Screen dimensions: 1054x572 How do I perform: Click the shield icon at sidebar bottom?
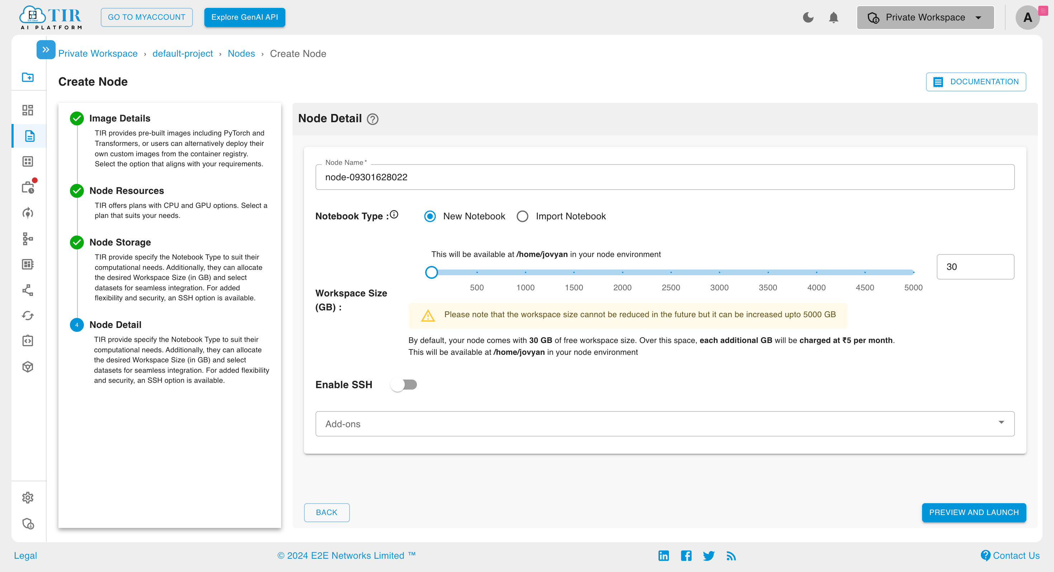pos(28,524)
